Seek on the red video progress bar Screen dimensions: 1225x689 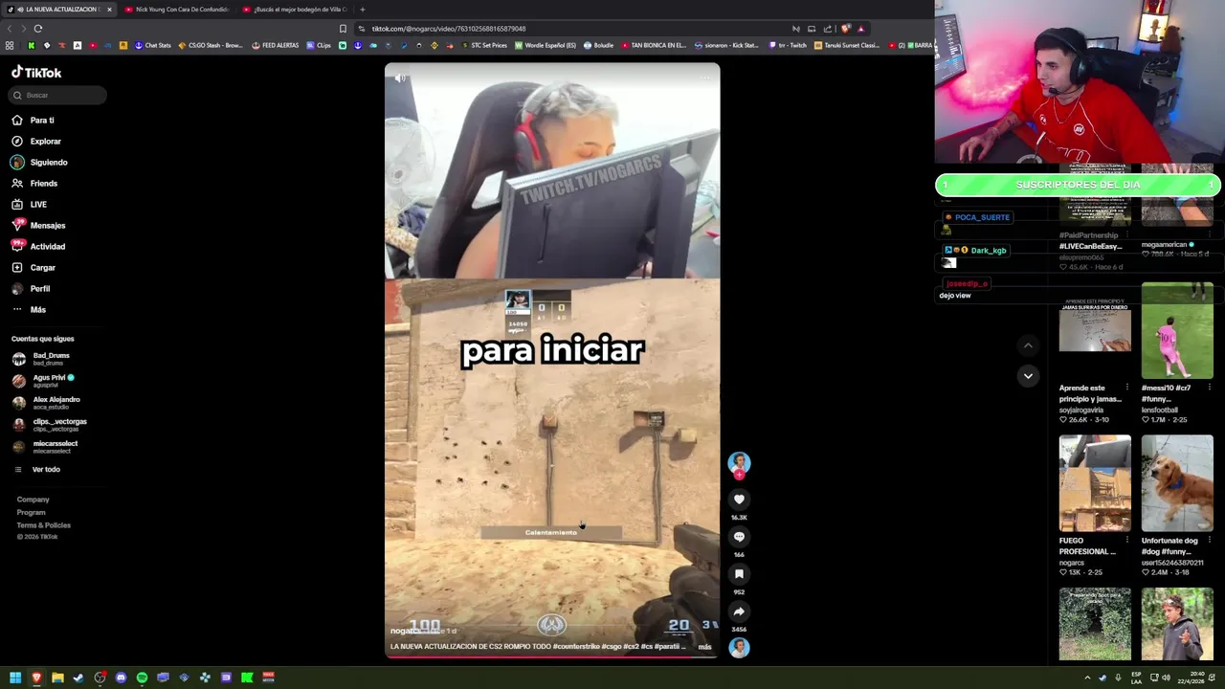click(x=552, y=656)
